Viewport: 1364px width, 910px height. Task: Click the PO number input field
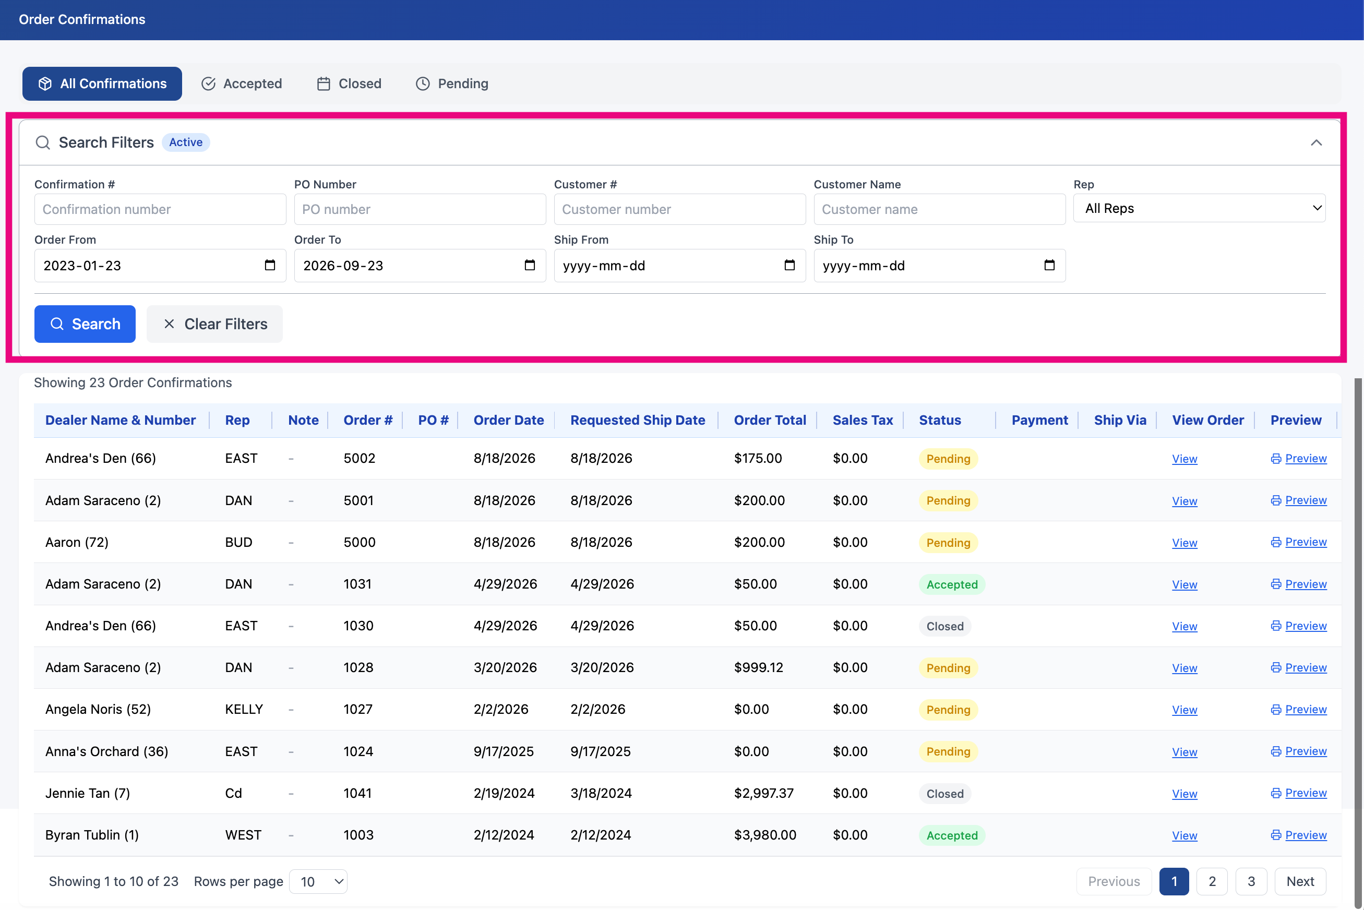[420, 209]
